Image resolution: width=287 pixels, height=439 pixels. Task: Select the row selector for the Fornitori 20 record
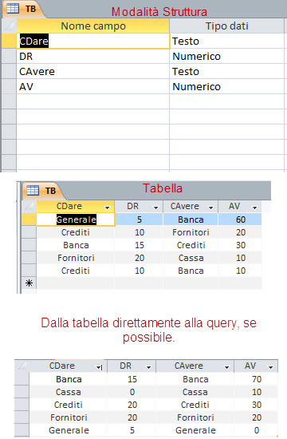click(x=29, y=258)
